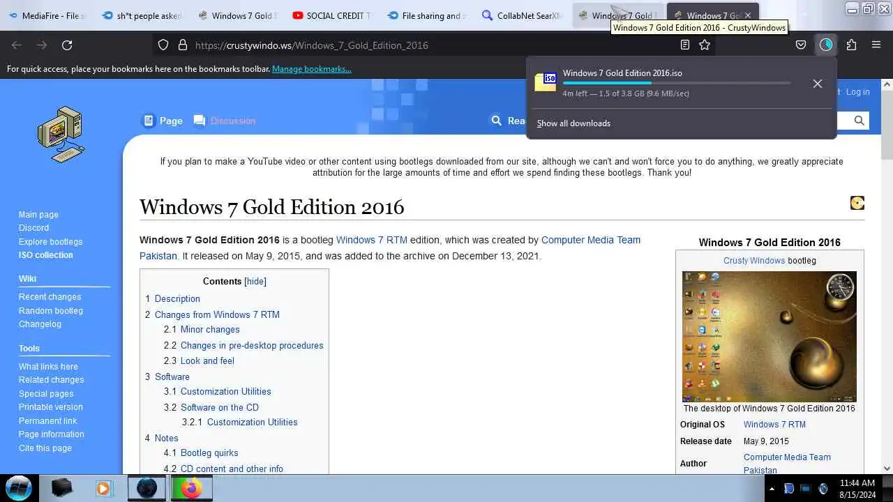Open the black folder taskbar icon
893x502 pixels.
coord(61,488)
